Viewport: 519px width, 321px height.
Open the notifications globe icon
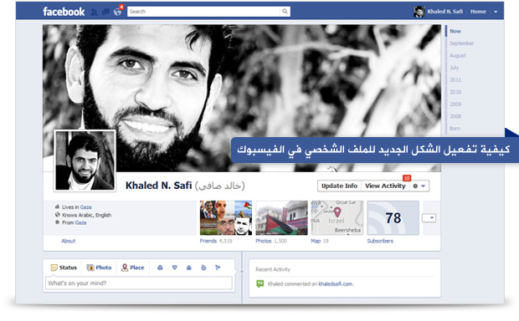coord(117,12)
